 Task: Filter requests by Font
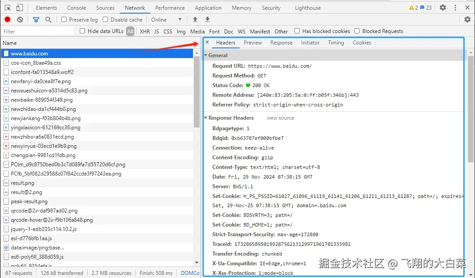(215, 32)
